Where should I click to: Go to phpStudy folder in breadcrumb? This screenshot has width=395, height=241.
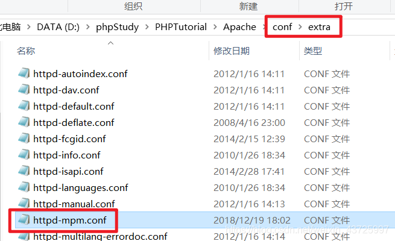pos(117,27)
